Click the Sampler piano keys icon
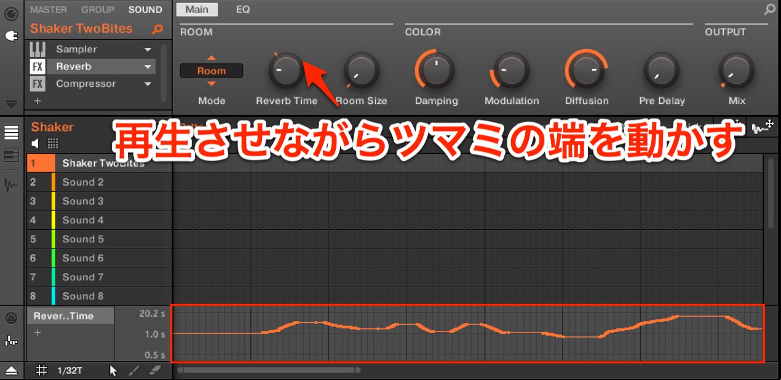This screenshot has height=380, width=781. (38, 49)
